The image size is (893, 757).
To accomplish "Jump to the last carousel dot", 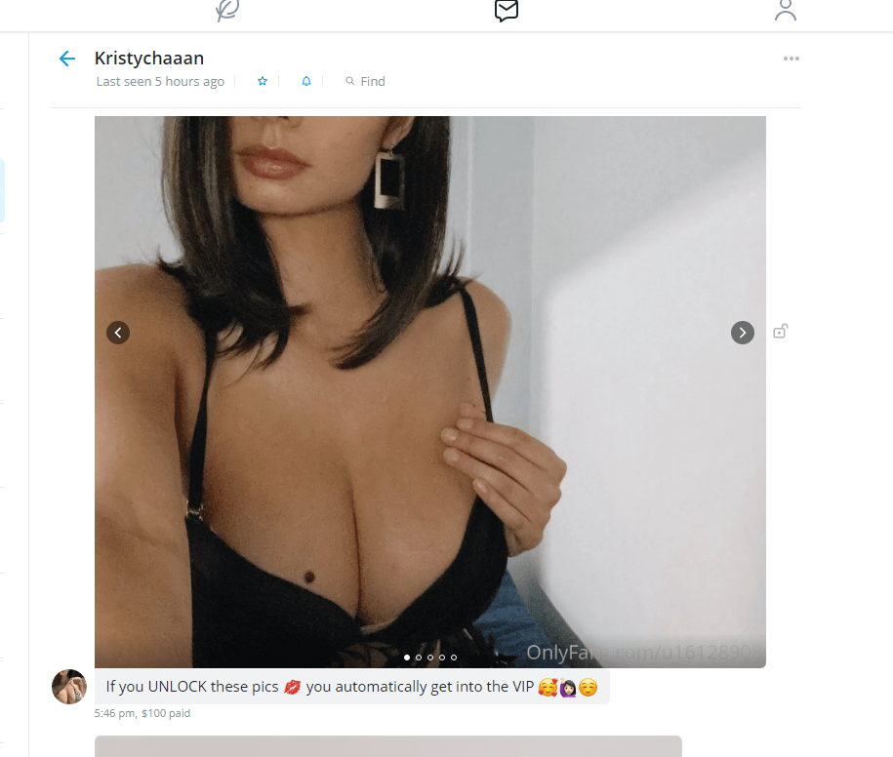I will click(454, 657).
